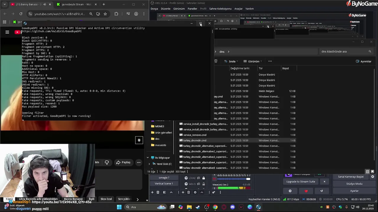The height and width of the screenshot is (212, 378).
Task: Open Chrome profile avatar icon
Action: pyautogui.click(x=136, y=14)
